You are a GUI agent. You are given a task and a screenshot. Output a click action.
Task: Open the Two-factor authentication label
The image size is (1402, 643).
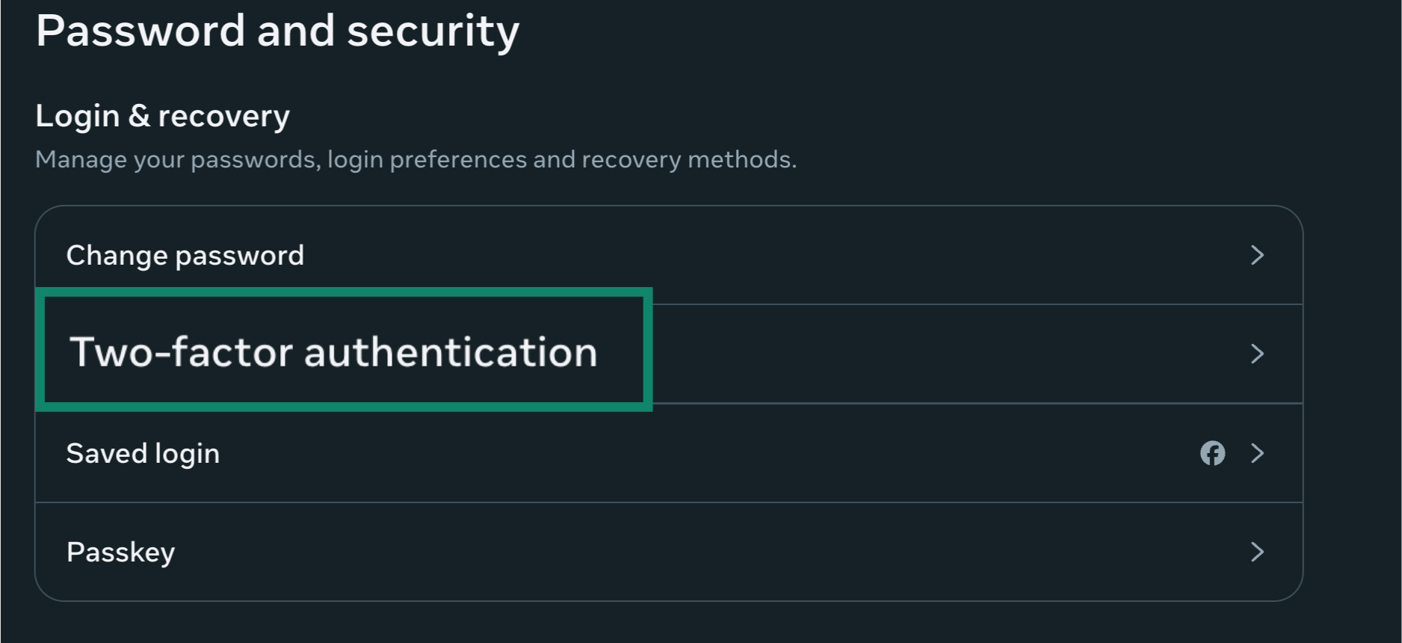point(333,352)
